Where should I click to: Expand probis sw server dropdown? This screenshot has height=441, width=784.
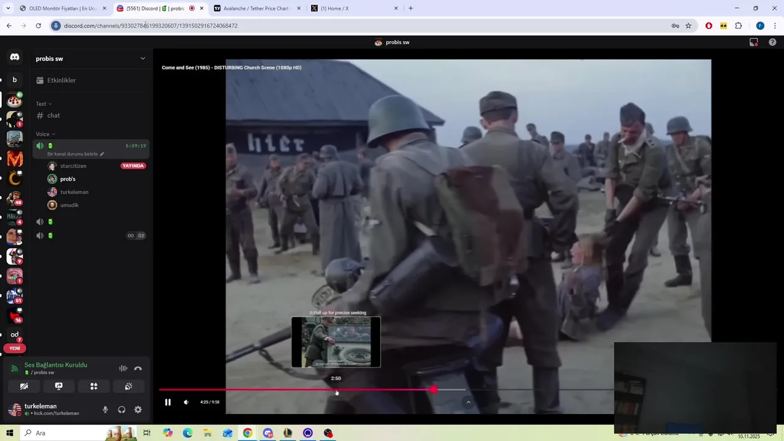click(x=143, y=59)
